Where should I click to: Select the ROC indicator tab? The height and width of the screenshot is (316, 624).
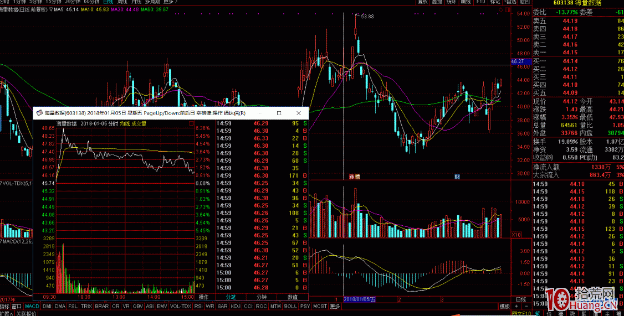(x=262, y=307)
